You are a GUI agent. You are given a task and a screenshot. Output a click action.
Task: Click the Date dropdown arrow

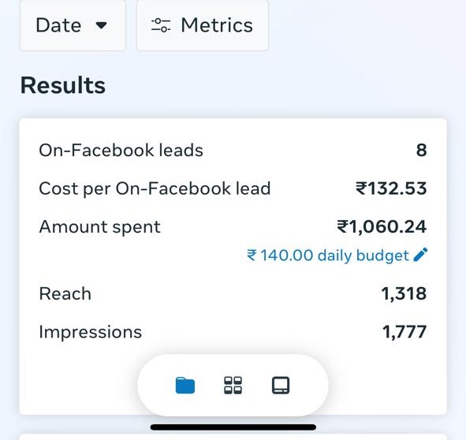coord(102,25)
